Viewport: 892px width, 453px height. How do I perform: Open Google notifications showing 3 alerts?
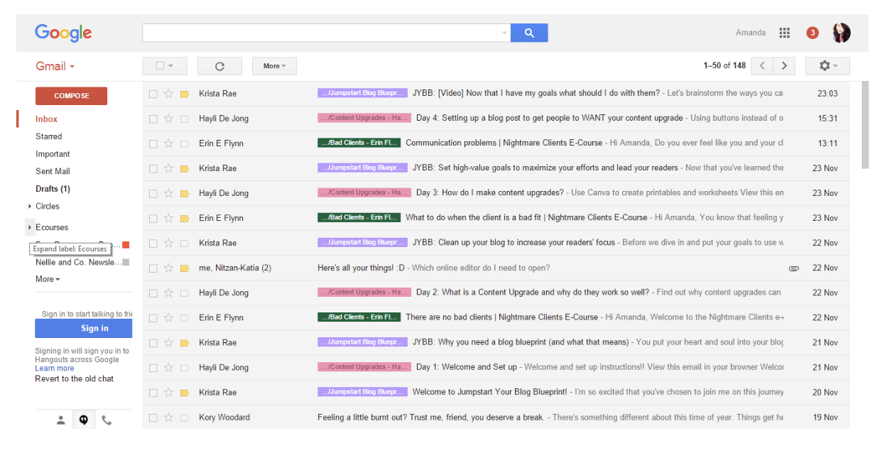(x=812, y=33)
